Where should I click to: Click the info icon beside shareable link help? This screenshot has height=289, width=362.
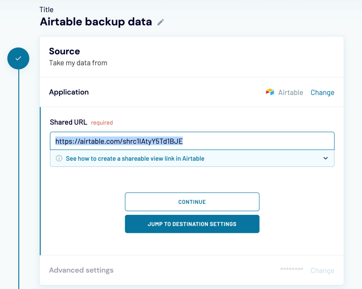click(x=59, y=158)
